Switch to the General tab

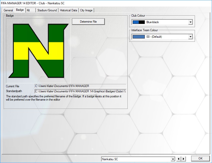[8, 10]
